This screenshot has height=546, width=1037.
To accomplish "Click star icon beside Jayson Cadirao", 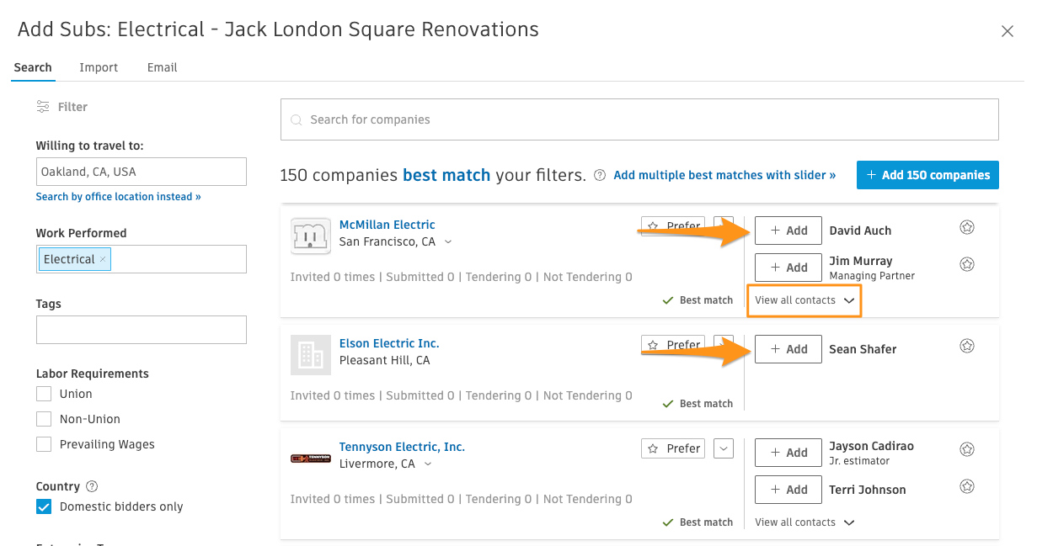I will 967,449.
